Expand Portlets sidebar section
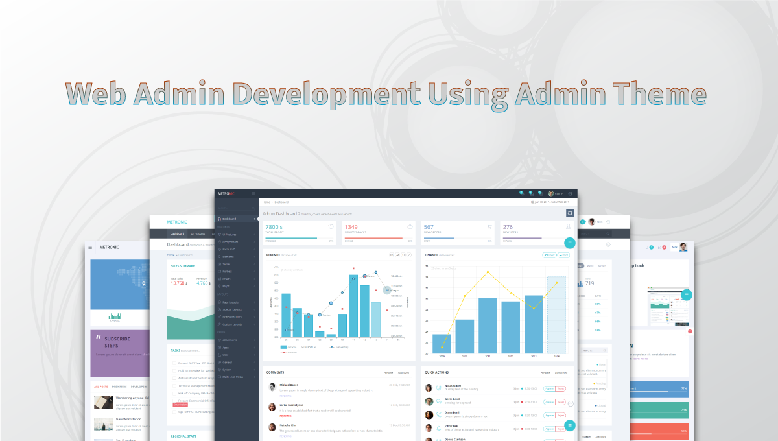 pos(237,272)
